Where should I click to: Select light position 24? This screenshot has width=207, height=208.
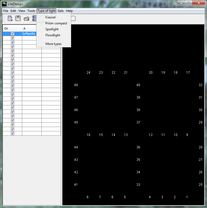[88, 73]
